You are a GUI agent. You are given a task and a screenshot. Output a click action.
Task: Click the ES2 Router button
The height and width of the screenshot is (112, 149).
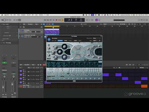[x=100, y=62]
